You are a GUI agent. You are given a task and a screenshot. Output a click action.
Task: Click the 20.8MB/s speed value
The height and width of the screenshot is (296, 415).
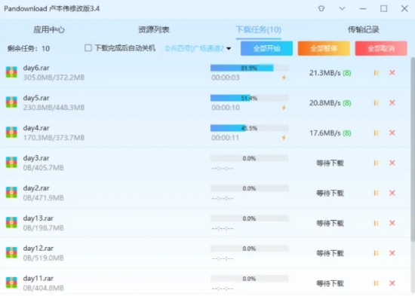coord(325,103)
